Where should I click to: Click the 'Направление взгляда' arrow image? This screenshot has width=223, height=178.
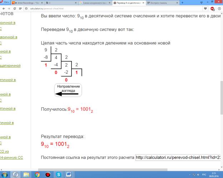tap(68, 90)
